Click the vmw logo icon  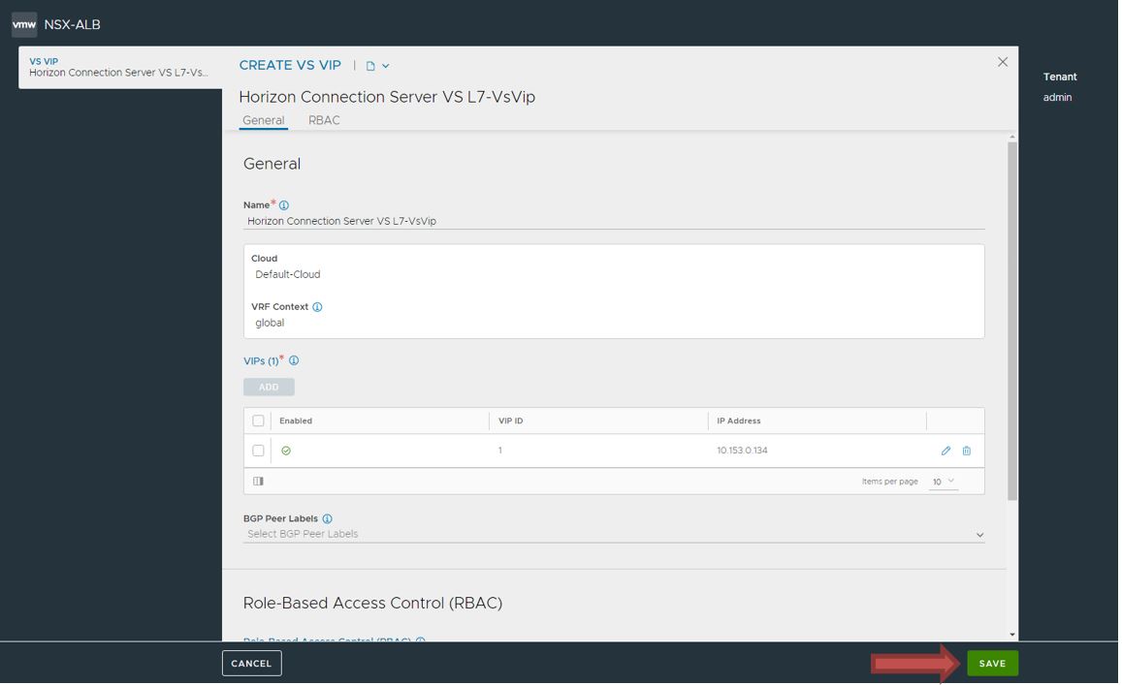coord(23,24)
